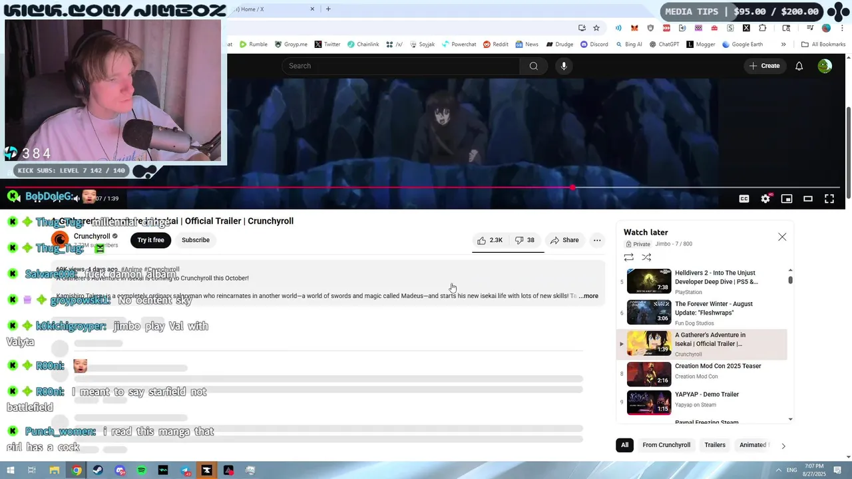This screenshot has height=479, width=852.
Task: Enter fullscreen on video player
Action: 829,198
